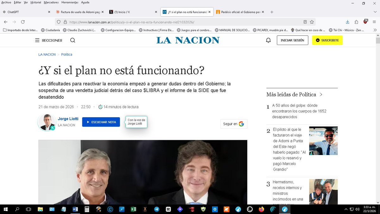380x214 pixels.
Task: Click LA NACION breadcrumb link
Action: click(47, 55)
